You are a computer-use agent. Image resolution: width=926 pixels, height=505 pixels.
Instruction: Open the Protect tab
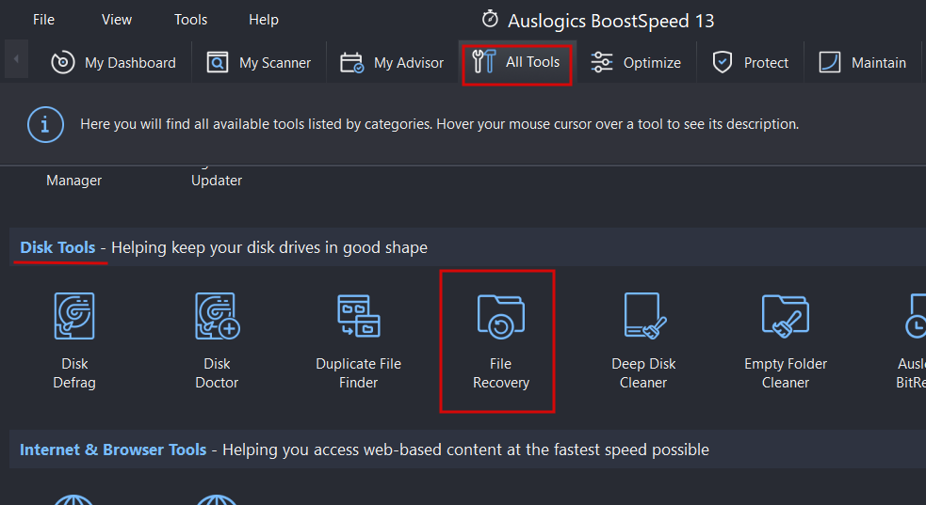(x=750, y=62)
